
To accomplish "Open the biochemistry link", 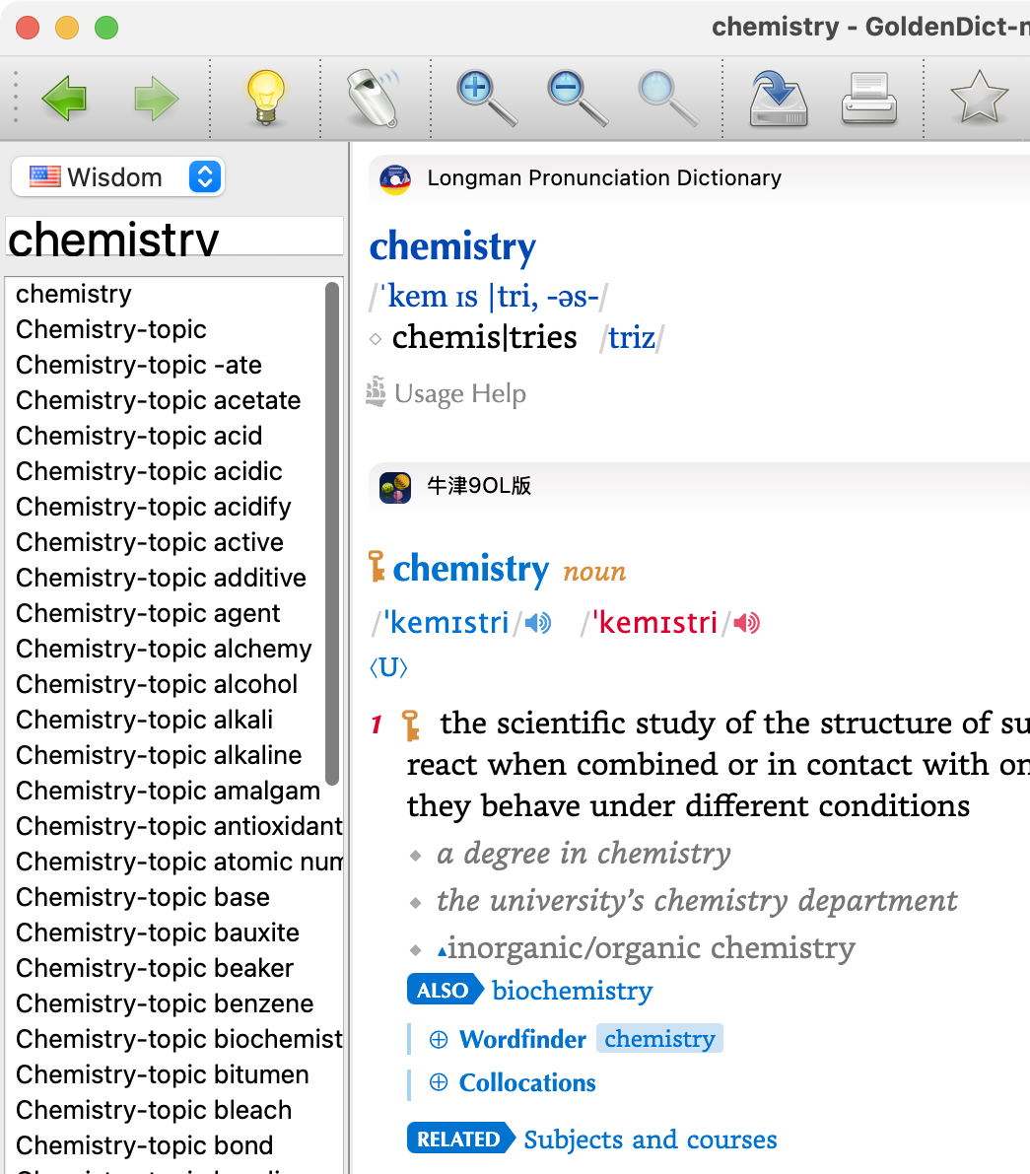I will pos(573,990).
